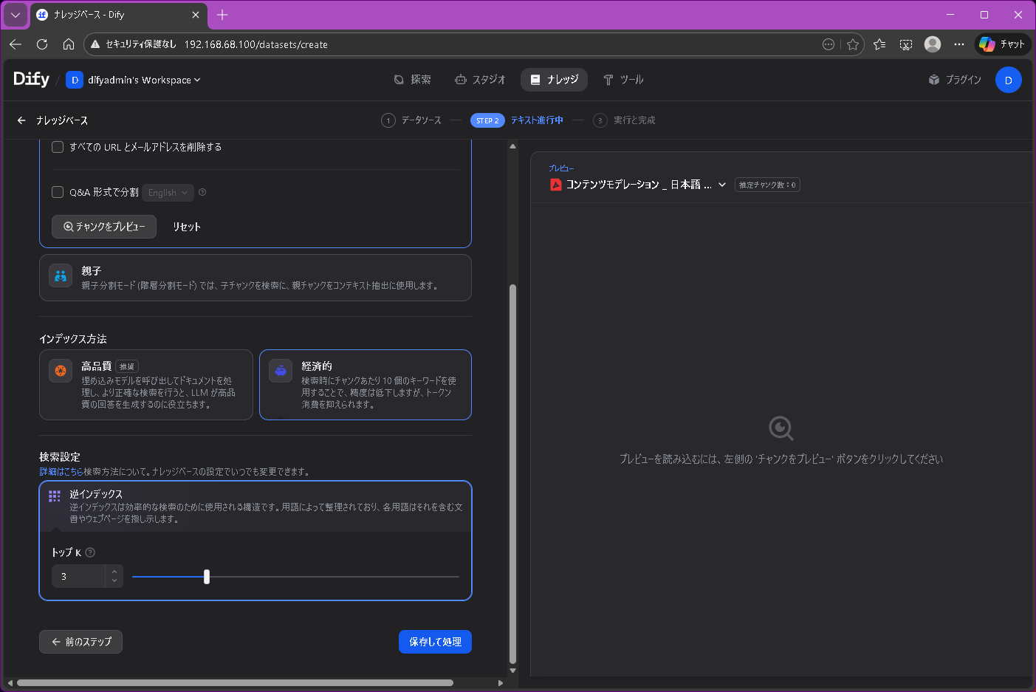Click the 逆インデックス grid icon

coord(54,496)
